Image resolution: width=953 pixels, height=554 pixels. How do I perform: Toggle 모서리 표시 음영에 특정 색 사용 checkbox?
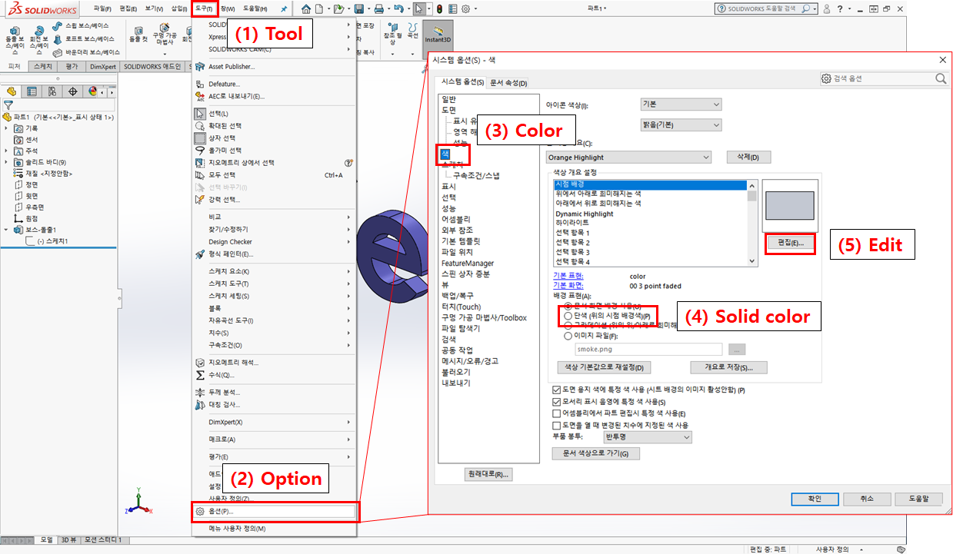[x=557, y=402]
